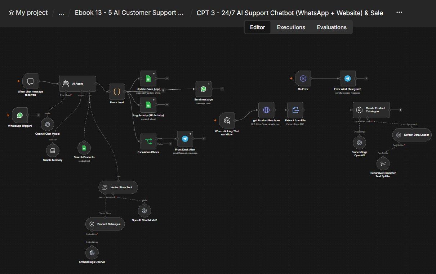Expand the collapsed breadcrumb ellipsis
Image resolution: width=436 pixels, height=274 pixels.
[x=61, y=13]
